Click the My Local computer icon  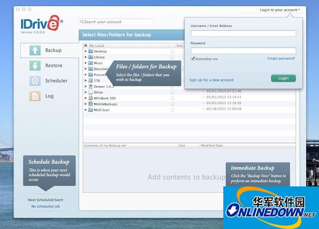[86, 45]
